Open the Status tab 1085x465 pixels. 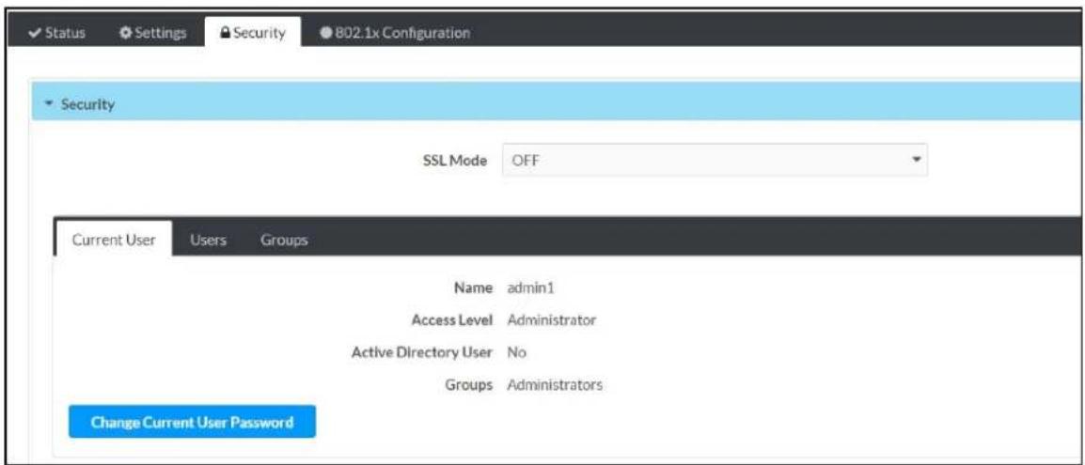(58, 33)
